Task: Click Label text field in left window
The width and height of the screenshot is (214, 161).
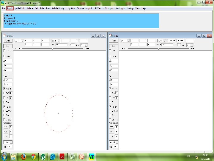Action: coord(62,45)
